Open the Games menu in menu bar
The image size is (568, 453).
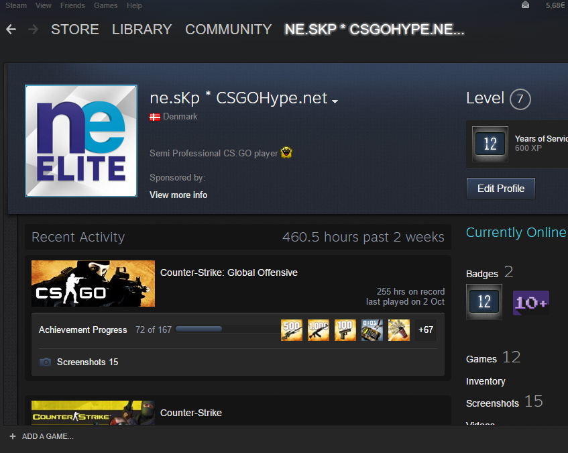(105, 5)
